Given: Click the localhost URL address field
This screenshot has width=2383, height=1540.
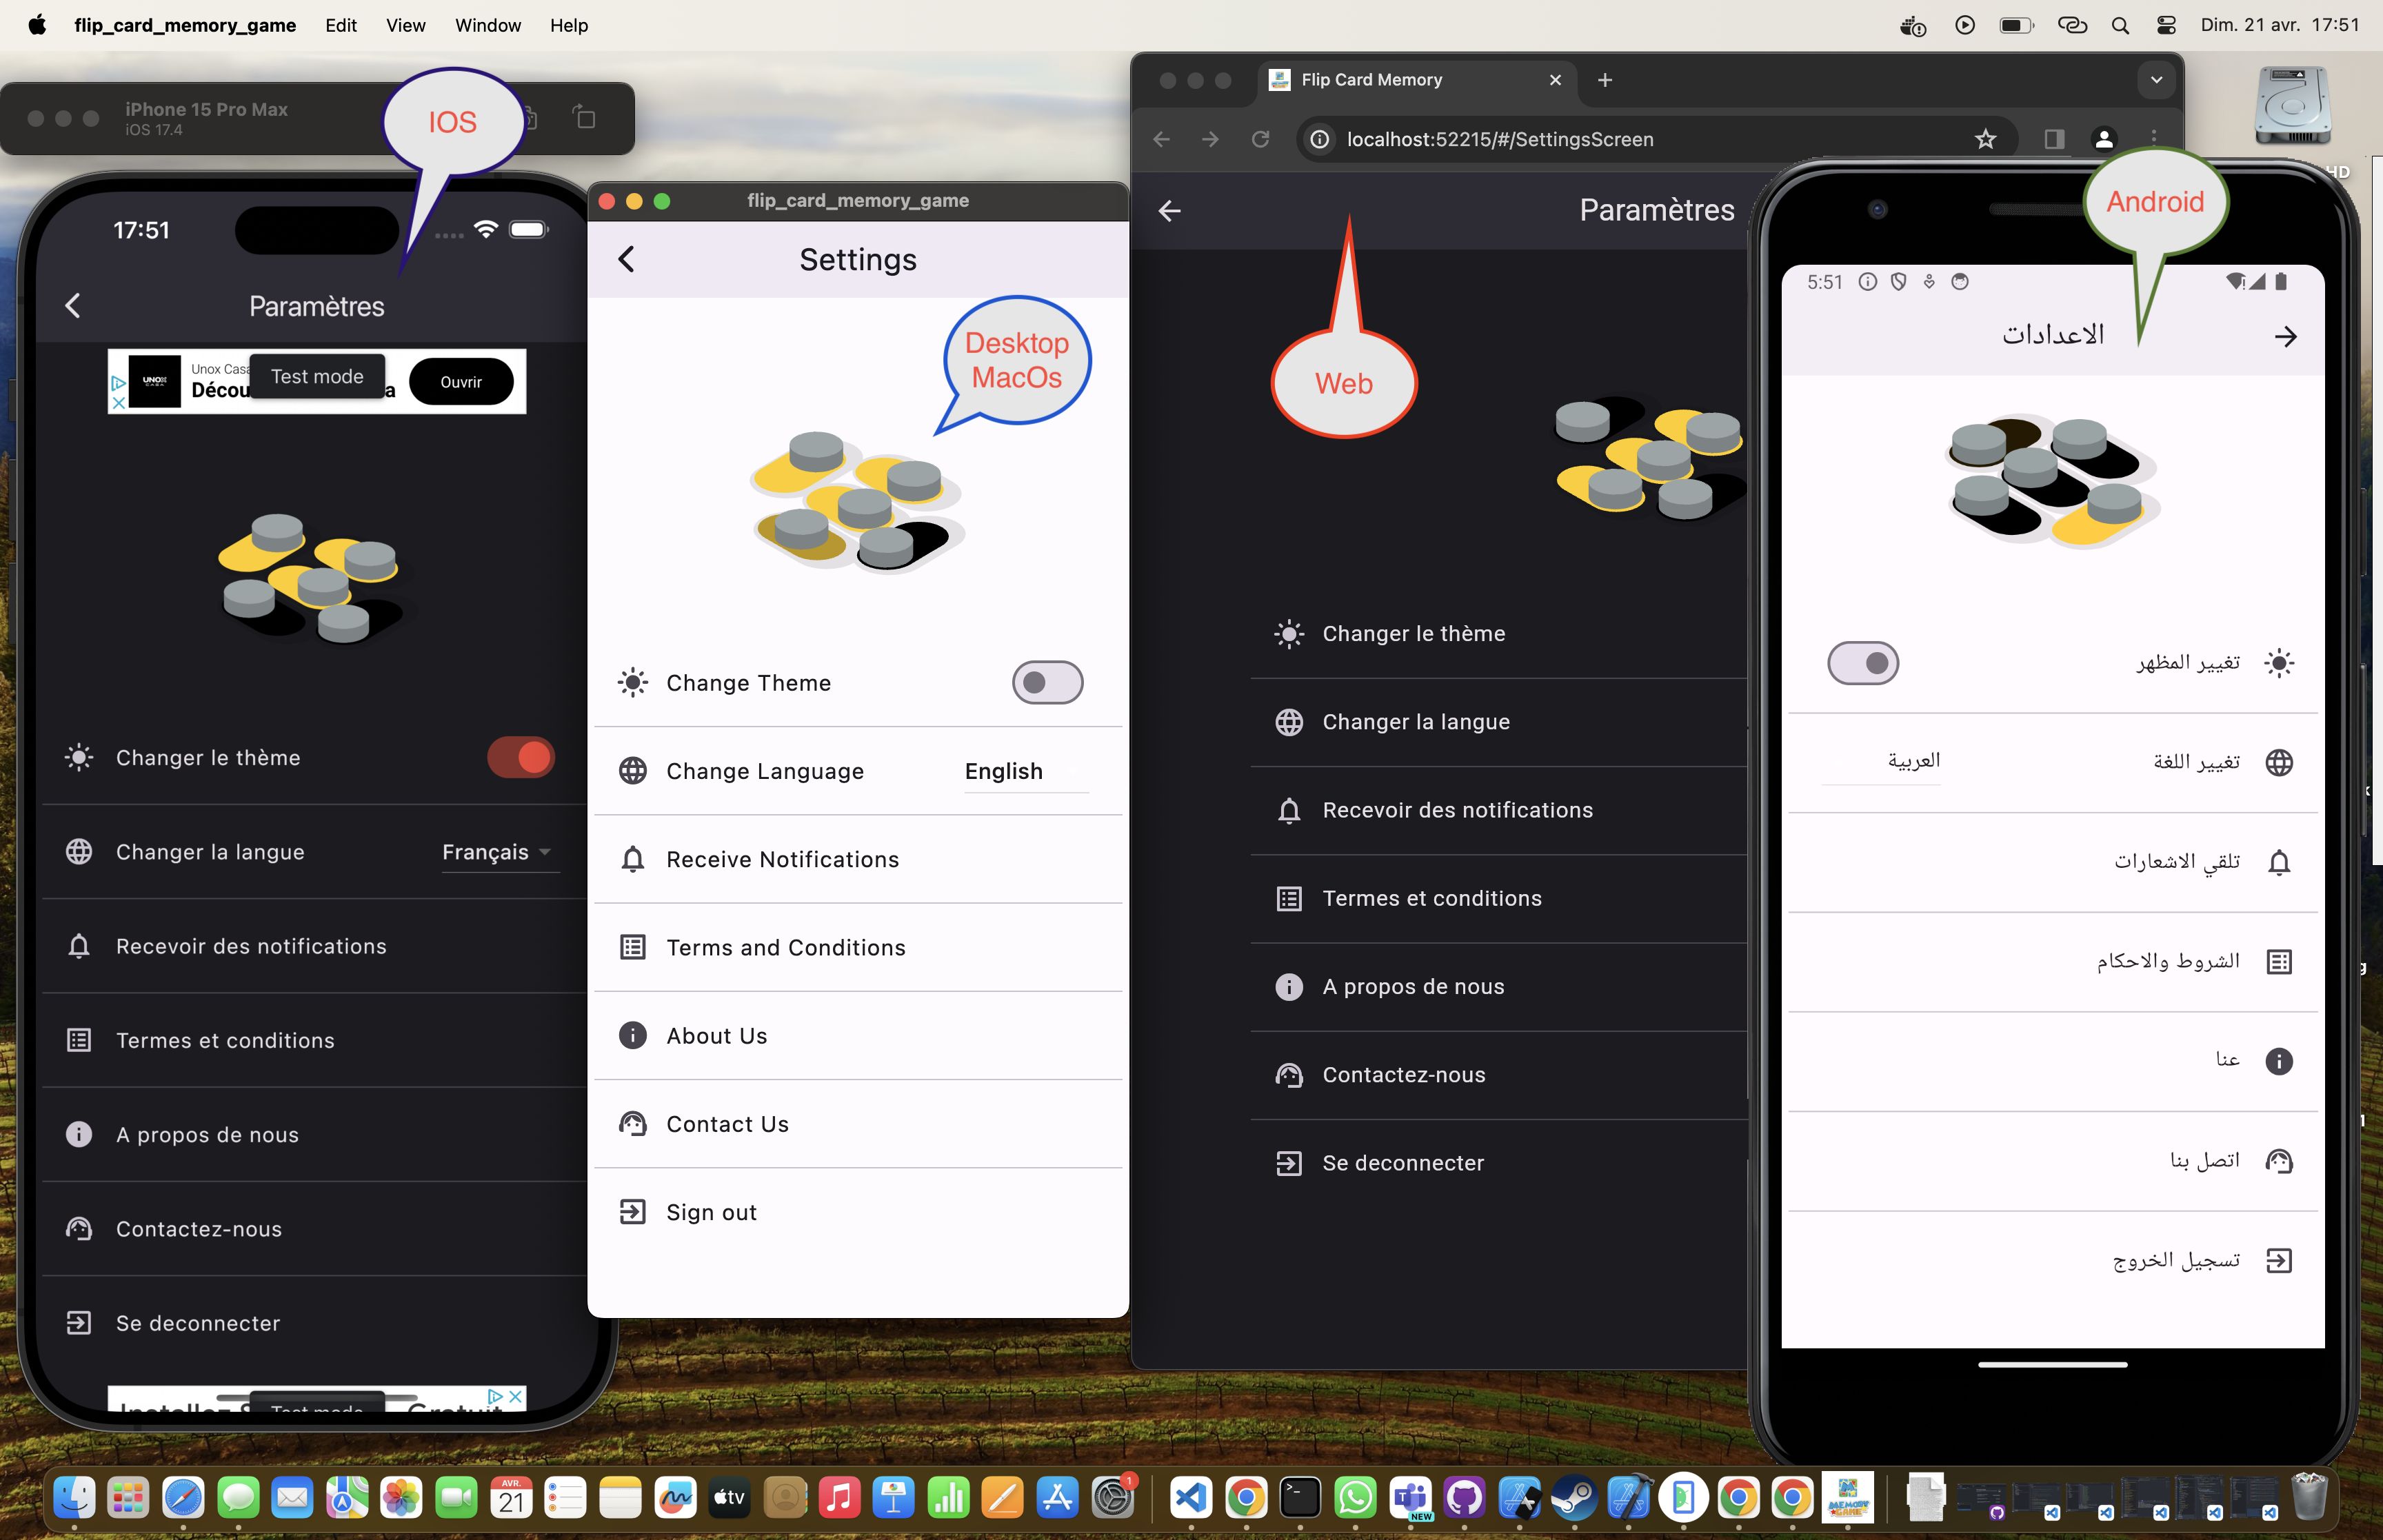Looking at the screenshot, I should [1500, 139].
